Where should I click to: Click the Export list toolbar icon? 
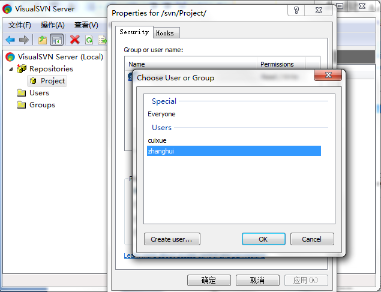coord(102,40)
